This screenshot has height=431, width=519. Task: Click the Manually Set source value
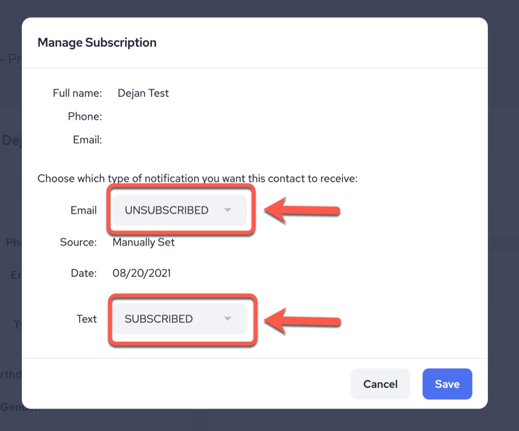click(x=143, y=243)
